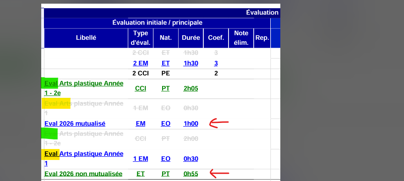The width and height of the screenshot is (404, 181).
Task: Click the 2 EM evaluation type link
Action: tap(141, 63)
